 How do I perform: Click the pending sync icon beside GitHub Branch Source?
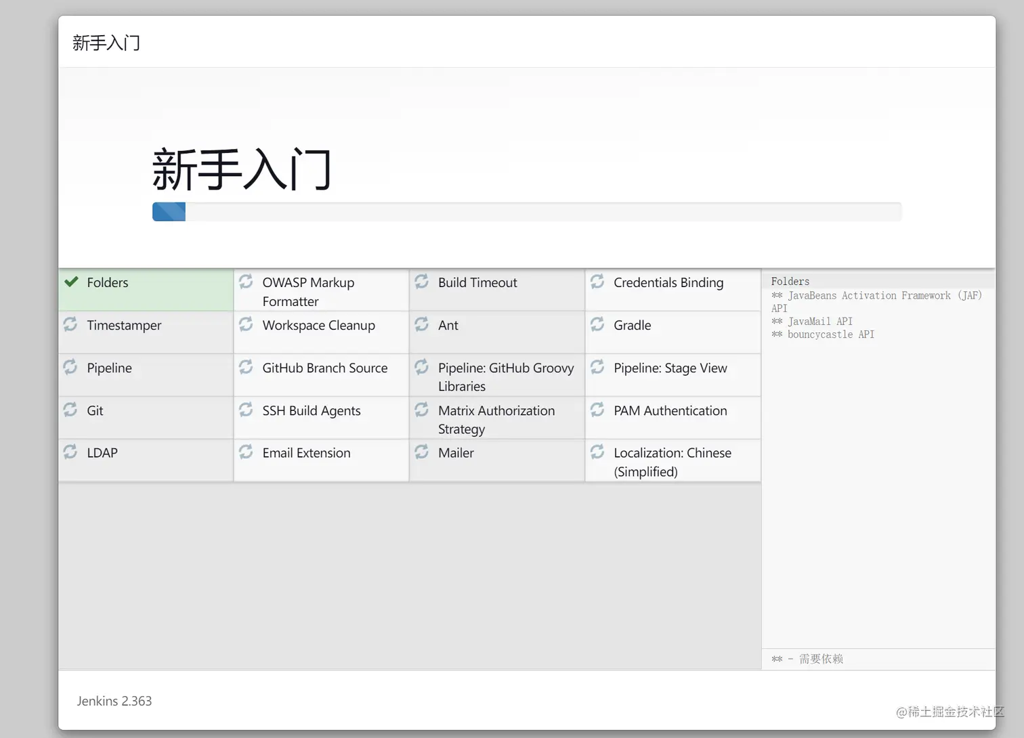pos(246,367)
